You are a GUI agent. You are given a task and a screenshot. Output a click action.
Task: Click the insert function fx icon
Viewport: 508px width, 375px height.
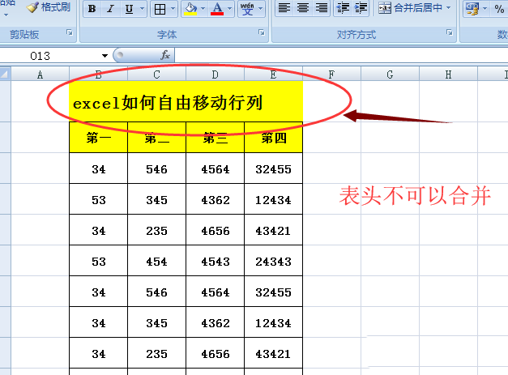165,55
